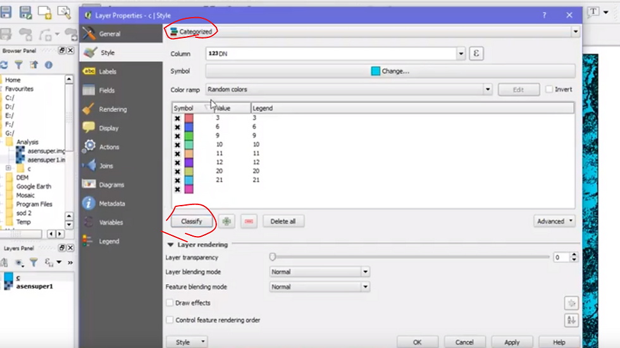Add a category with green plus icon
Screen dimensions: 620x348
click(226, 221)
